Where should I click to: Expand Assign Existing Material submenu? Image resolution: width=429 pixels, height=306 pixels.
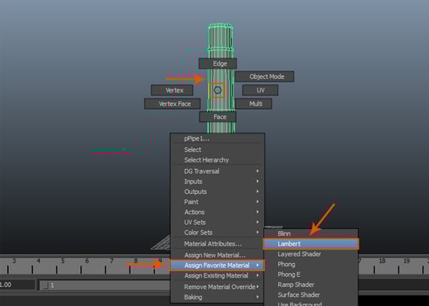click(217, 275)
